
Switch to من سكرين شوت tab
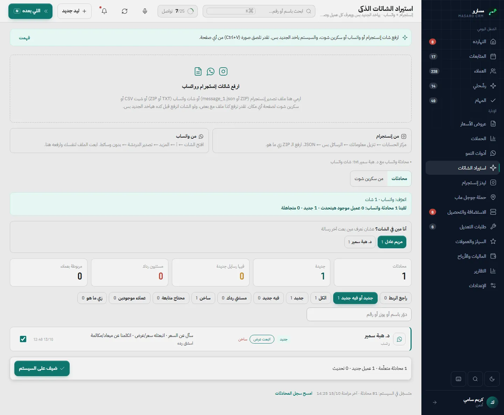click(369, 179)
